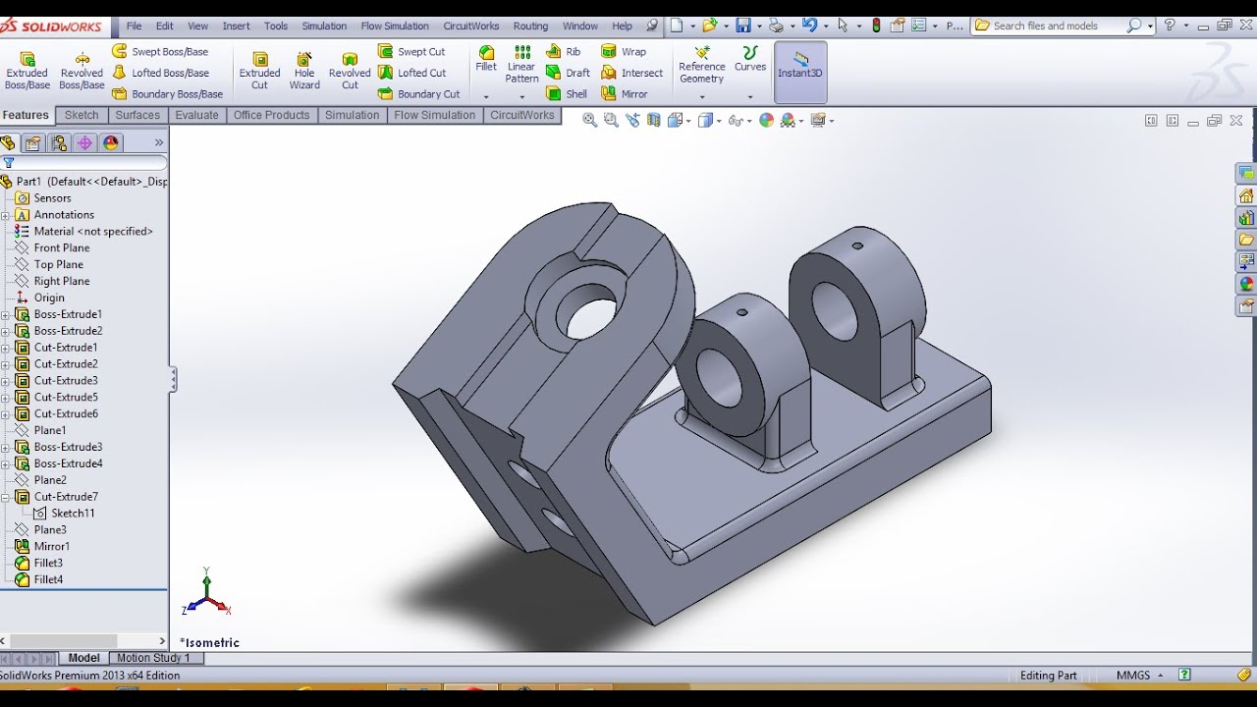
Task: Click the Undo icon
Action: tap(808, 26)
